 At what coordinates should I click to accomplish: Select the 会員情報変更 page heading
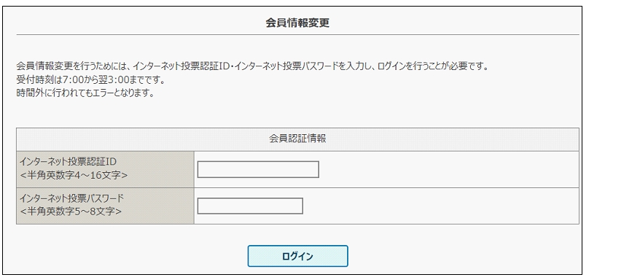click(297, 23)
